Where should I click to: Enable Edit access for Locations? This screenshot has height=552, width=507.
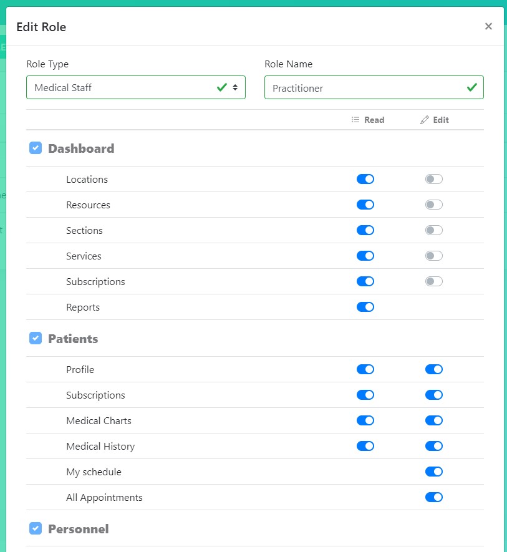pyautogui.click(x=434, y=180)
